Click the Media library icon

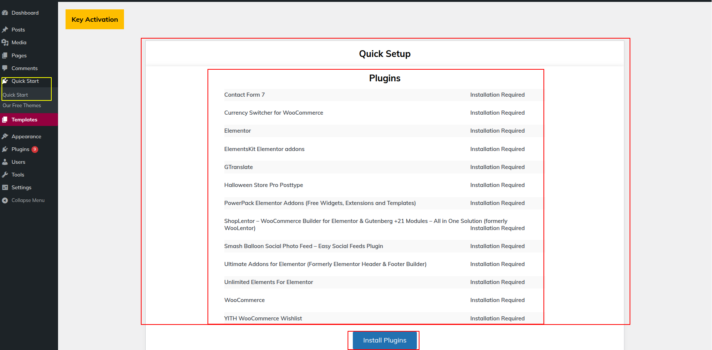click(5, 42)
